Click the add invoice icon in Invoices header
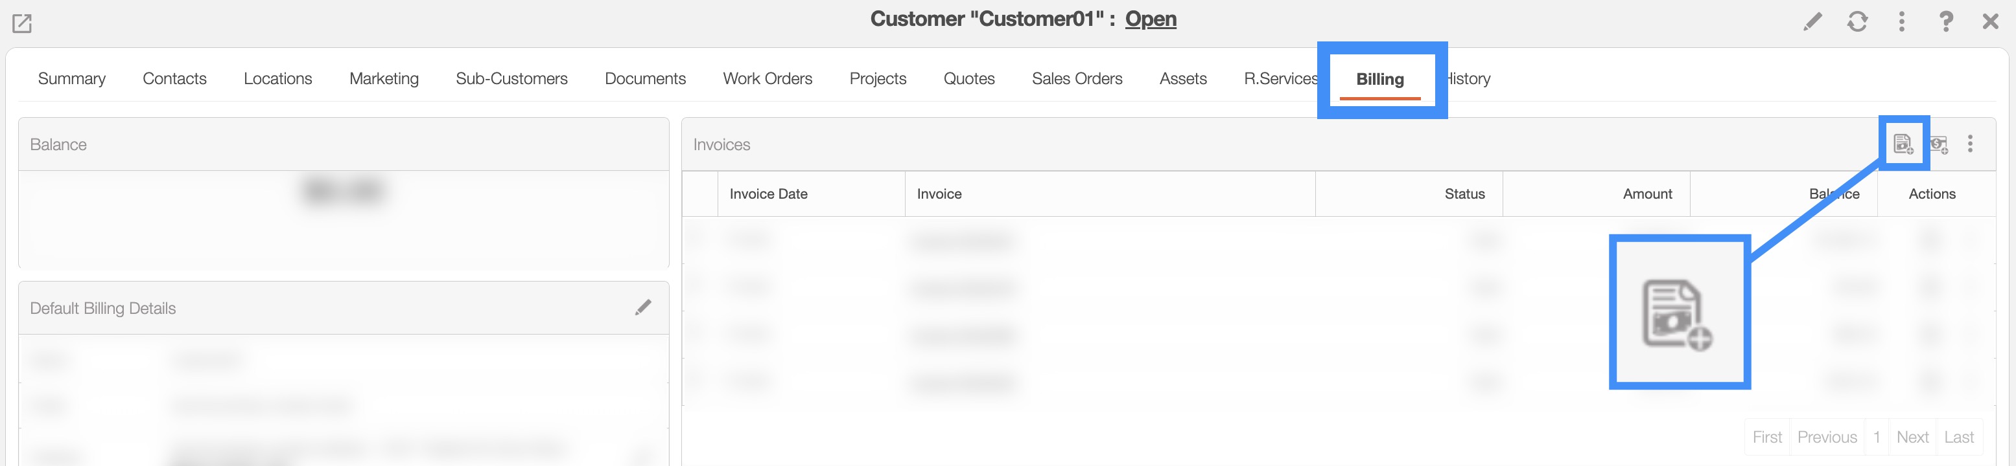2016x466 pixels. pyautogui.click(x=1903, y=144)
